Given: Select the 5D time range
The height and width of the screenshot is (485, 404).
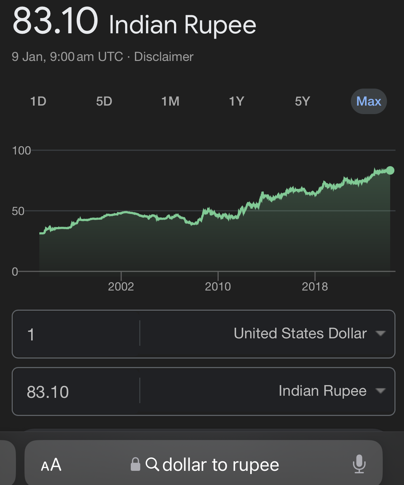Looking at the screenshot, I should pos(104,101).
